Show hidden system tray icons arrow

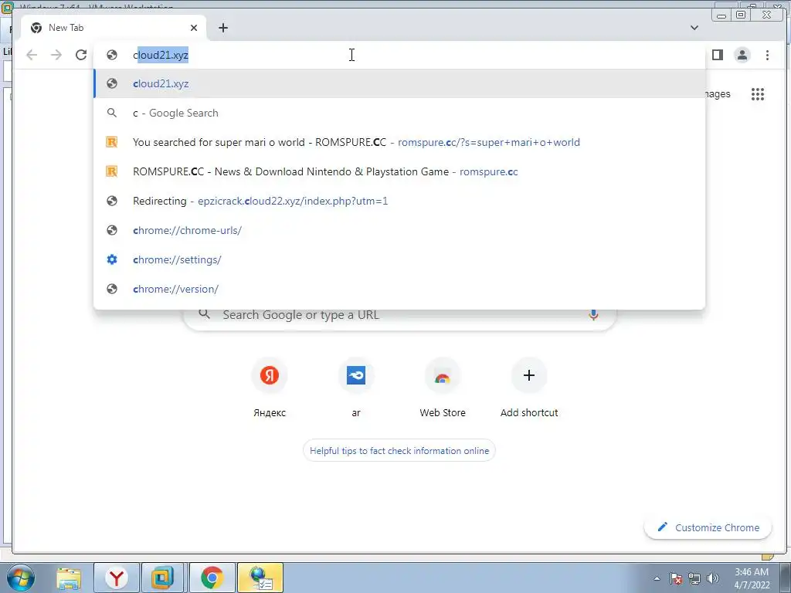coord(657,578)
